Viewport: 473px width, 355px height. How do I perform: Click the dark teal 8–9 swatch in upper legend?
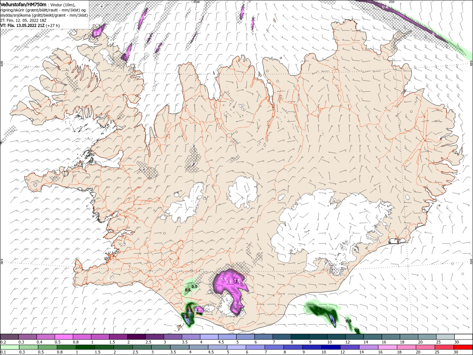(x=300, y=337)
